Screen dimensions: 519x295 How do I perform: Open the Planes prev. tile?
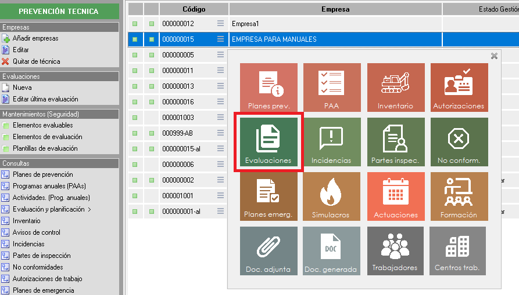269,88
